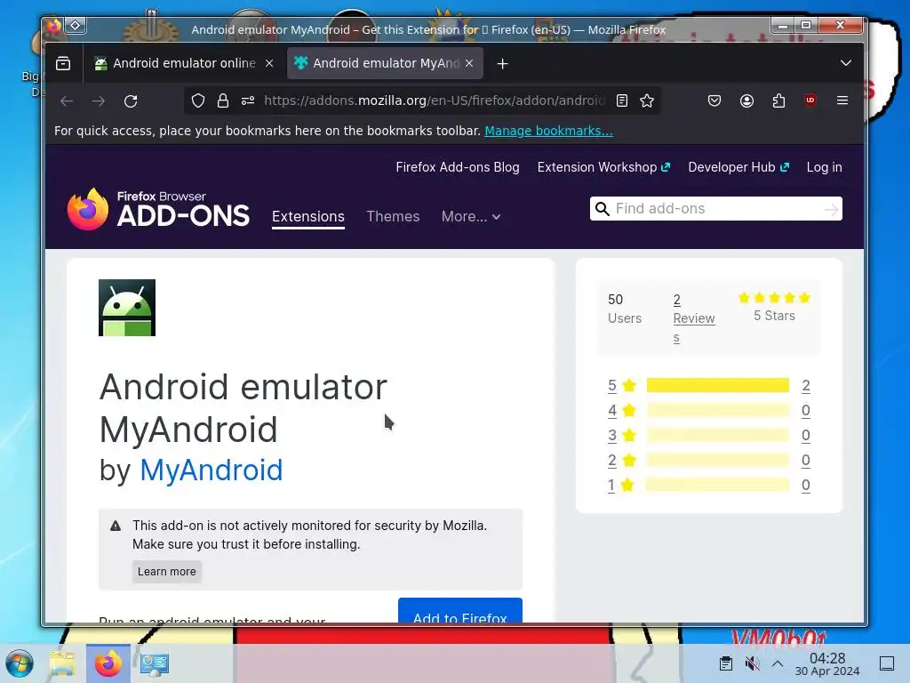Open Firefox hamburger application menu
This screenshot has height=683, width=910.
[842, 100]
